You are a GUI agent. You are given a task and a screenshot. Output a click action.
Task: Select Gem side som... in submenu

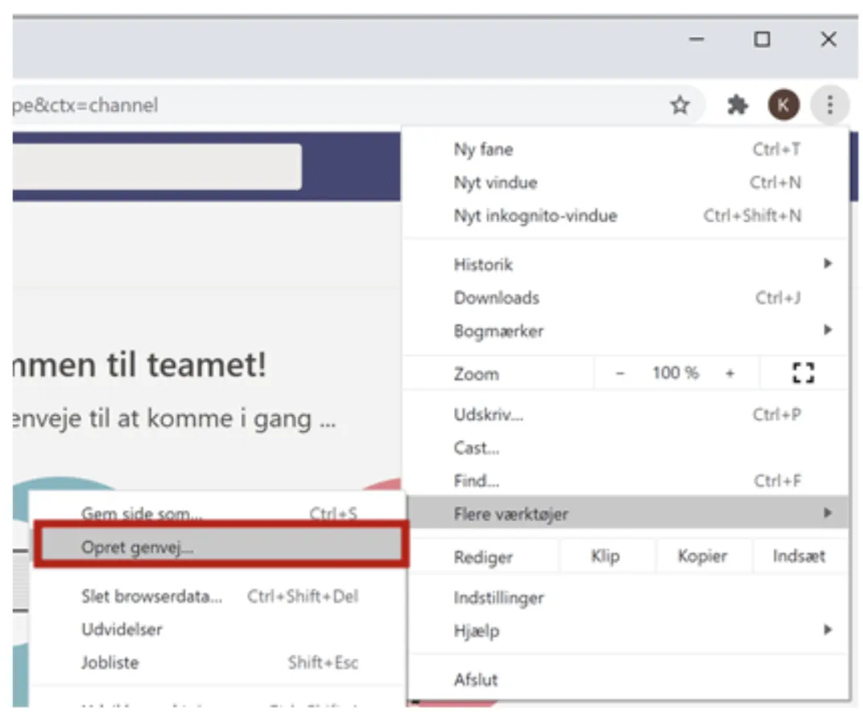pyautogui.click(x=218, y=513)
